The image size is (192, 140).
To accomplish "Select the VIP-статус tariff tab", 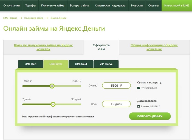I will pos(106,64).
